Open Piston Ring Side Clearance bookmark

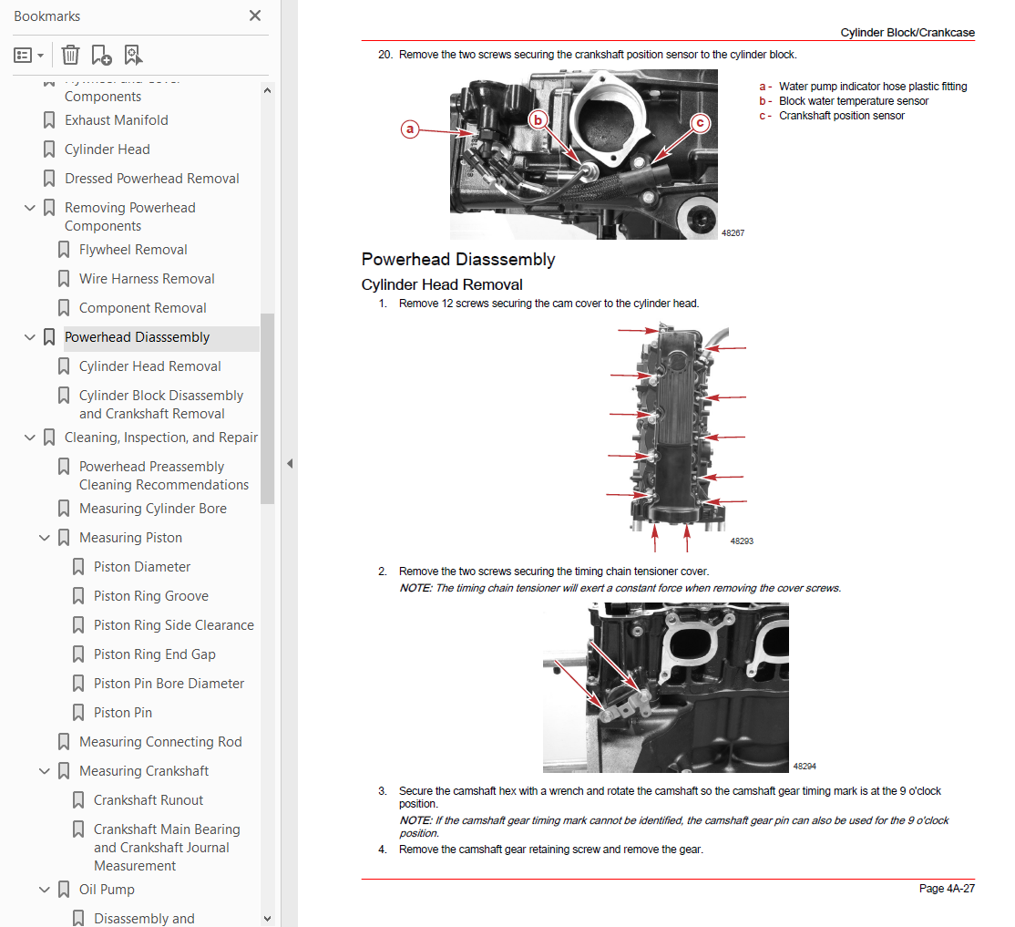coord(174,625)
